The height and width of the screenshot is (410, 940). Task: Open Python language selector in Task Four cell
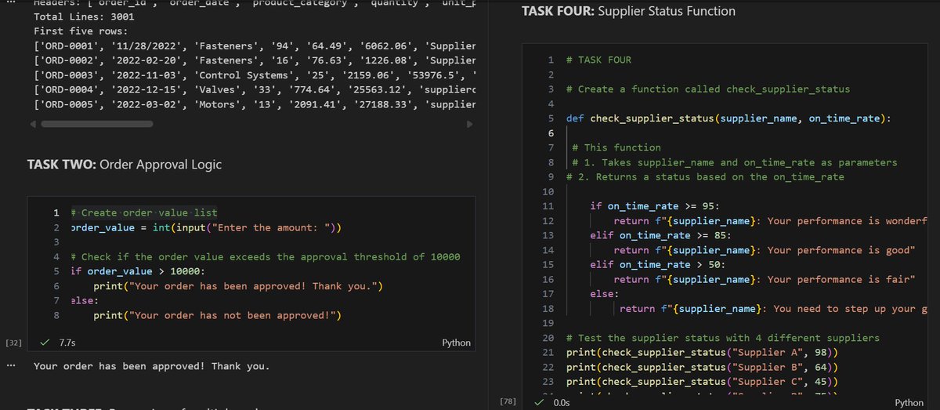click(x=909, y=402)
